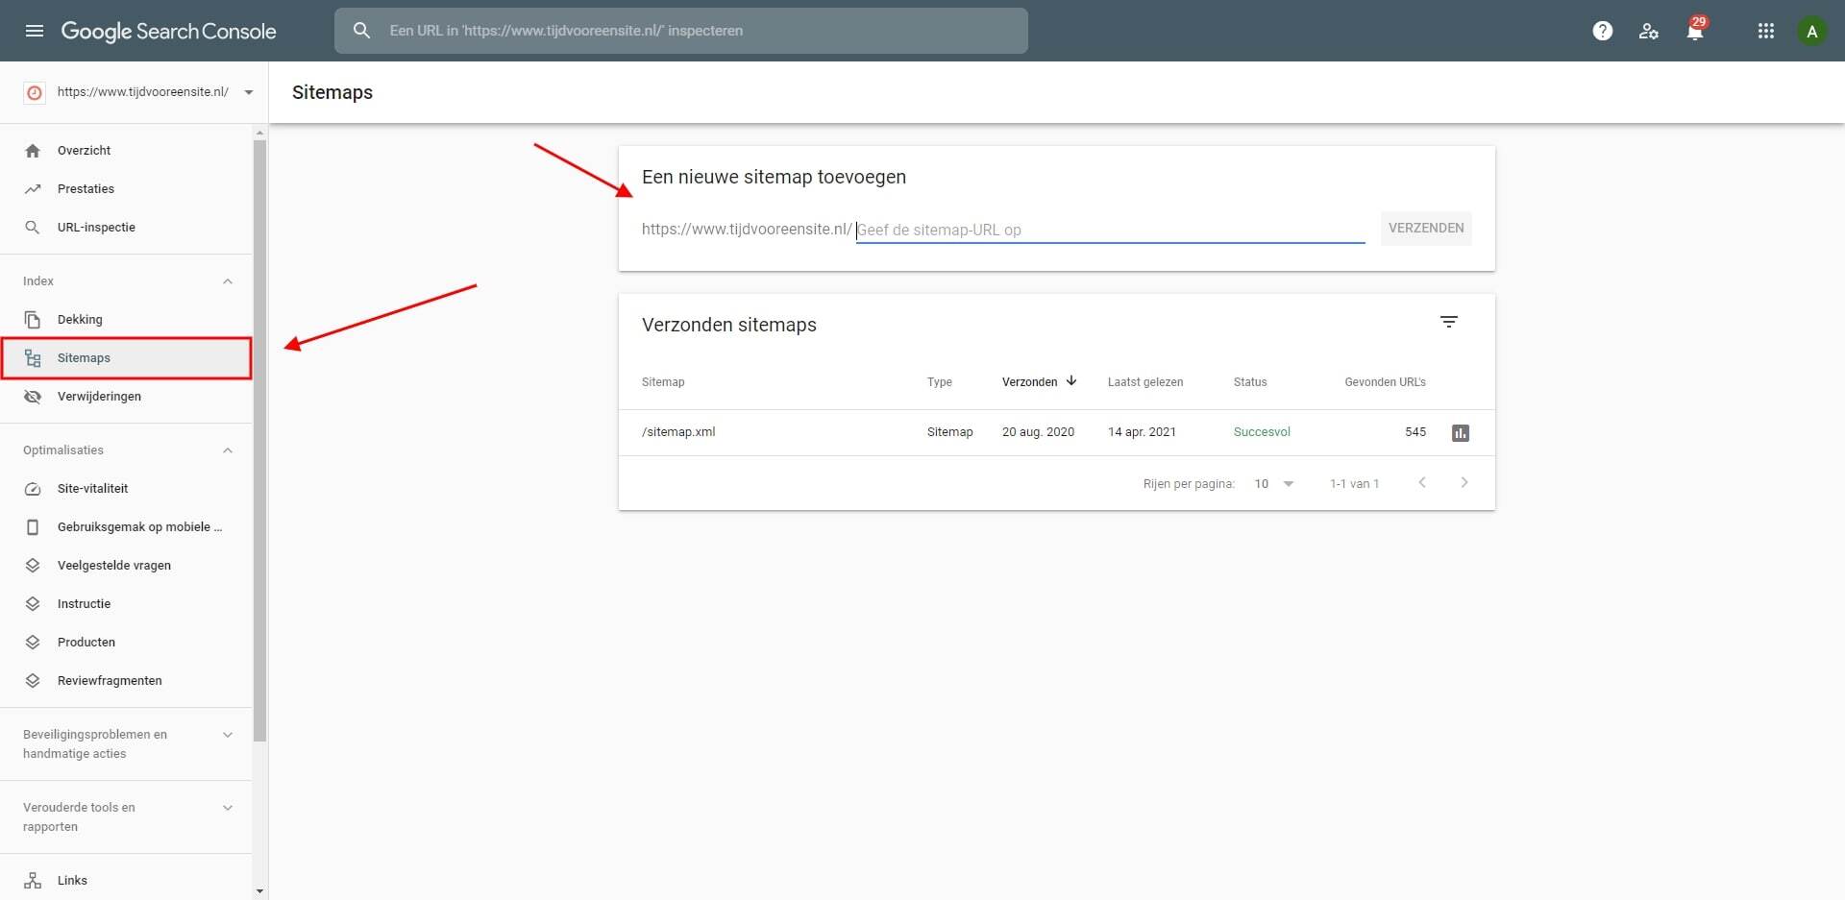Click the Dekking pages icon
1845x900 pixels.
click(x=33, y=320)
